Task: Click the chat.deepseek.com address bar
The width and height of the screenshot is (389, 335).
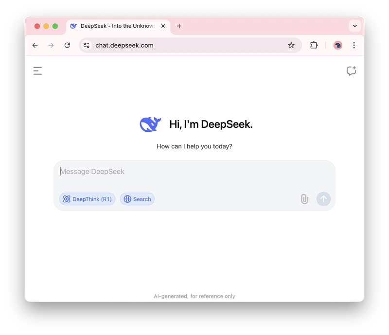Action: [x=191, y=45]
